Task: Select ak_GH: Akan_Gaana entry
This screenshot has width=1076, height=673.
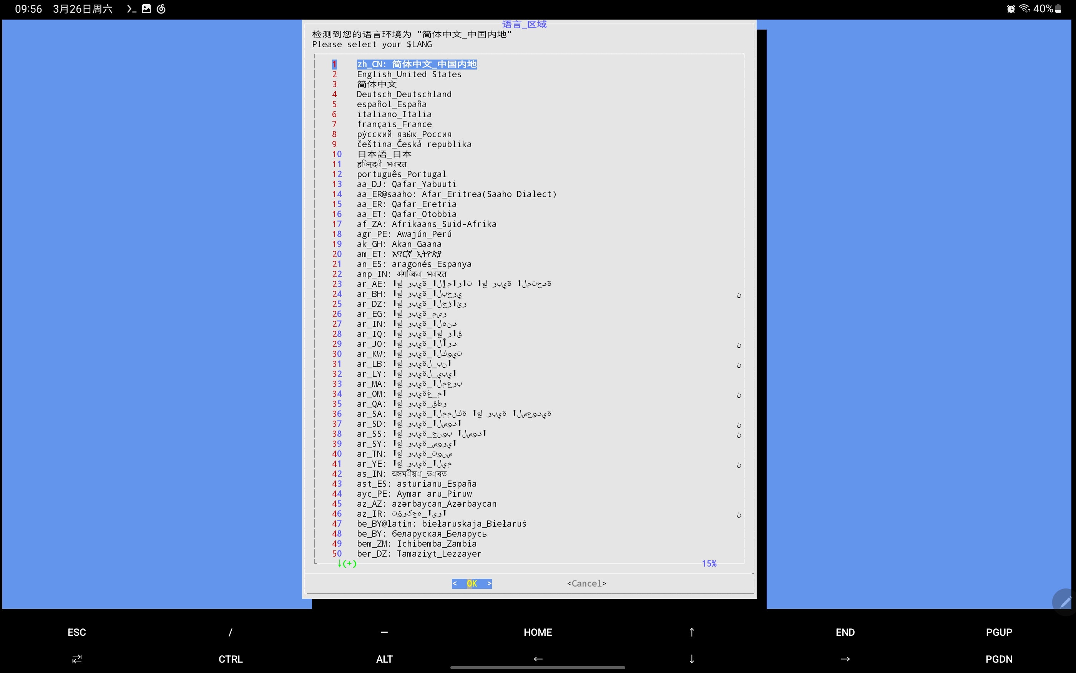Action: pos(399,244)
